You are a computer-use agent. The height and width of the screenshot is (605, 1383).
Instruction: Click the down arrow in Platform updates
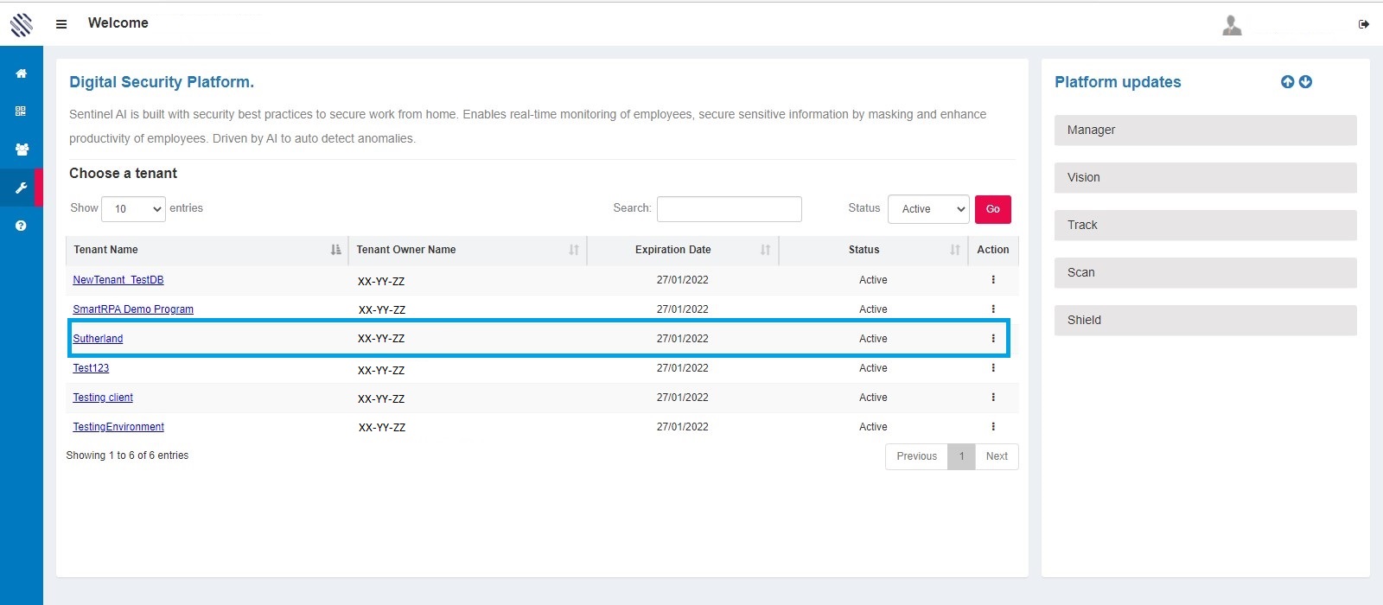click(x=1305, y=82)
